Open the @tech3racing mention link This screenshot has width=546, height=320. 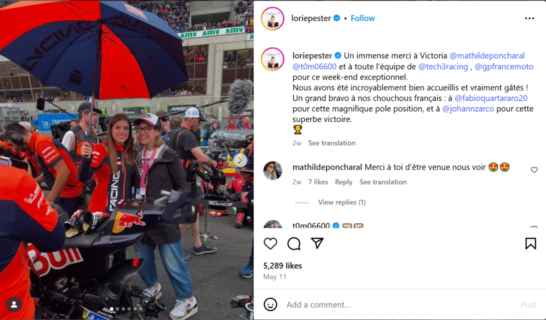443,67
